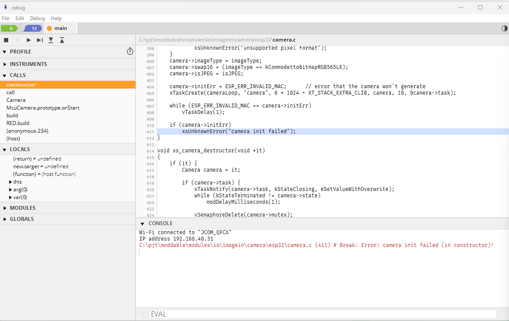Collapse the CONSOLE panel
This screenshot has height=321, width=509.
coord(143,223)
